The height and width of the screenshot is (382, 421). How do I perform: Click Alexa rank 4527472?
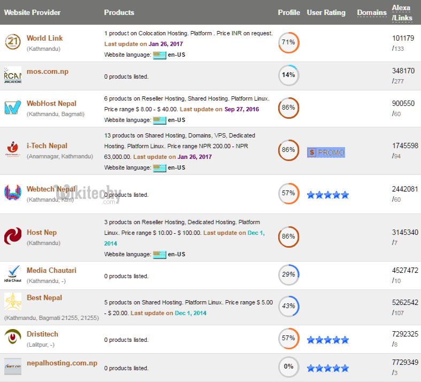click(405, 270)
